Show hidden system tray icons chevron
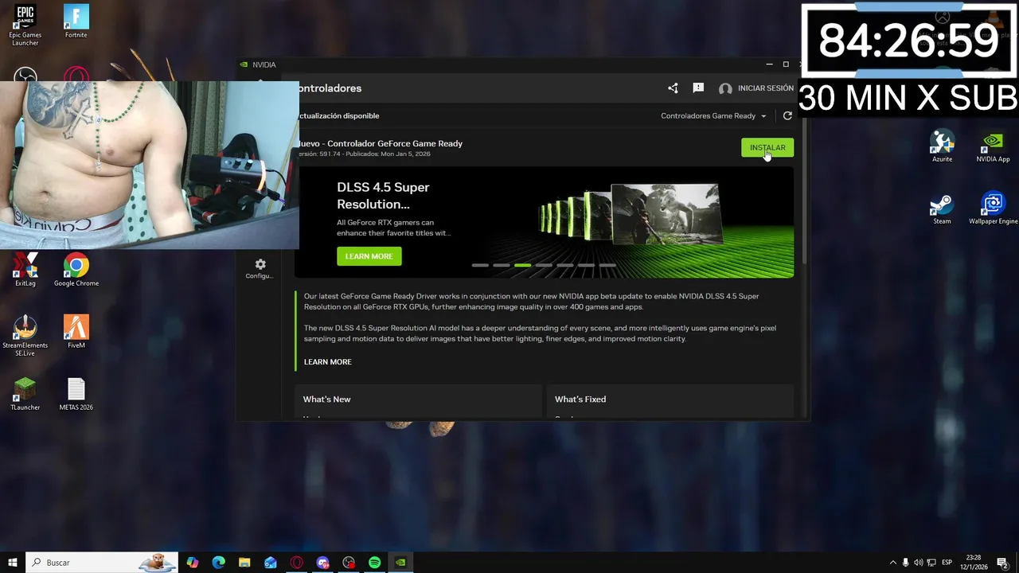 click(x=892, y=563)
